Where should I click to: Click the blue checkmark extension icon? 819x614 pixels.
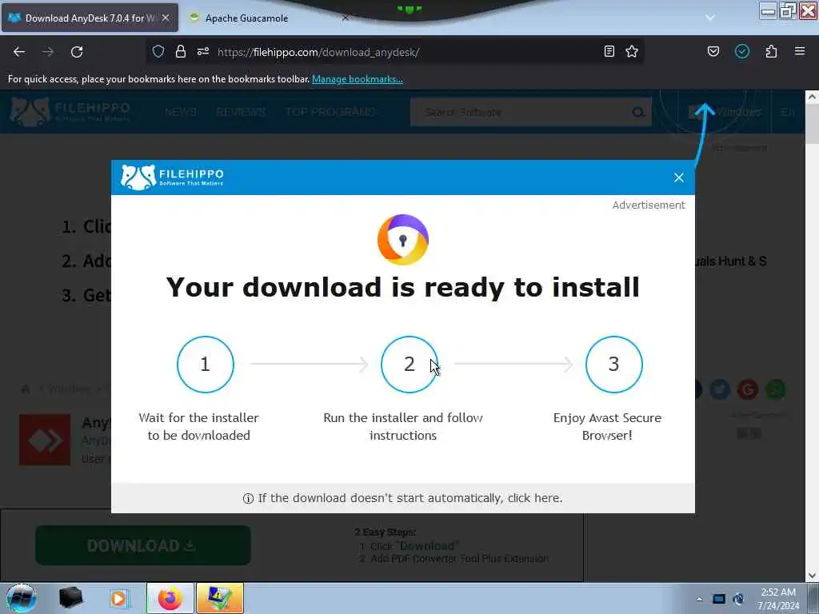742,51
